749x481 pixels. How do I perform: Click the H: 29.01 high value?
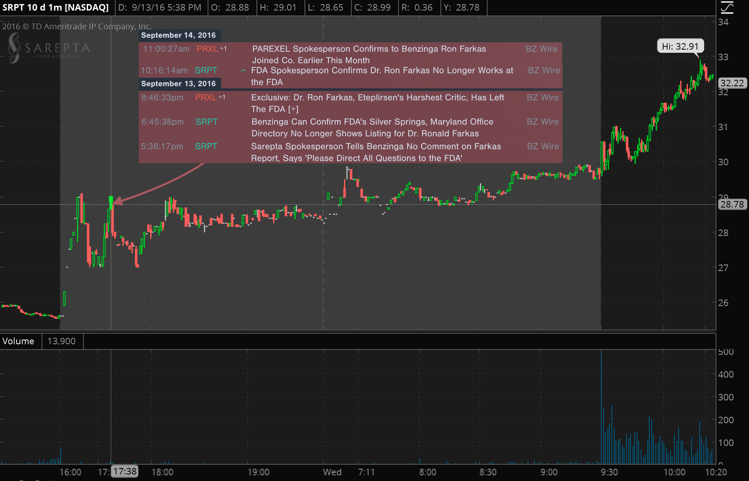coord(278,8)
